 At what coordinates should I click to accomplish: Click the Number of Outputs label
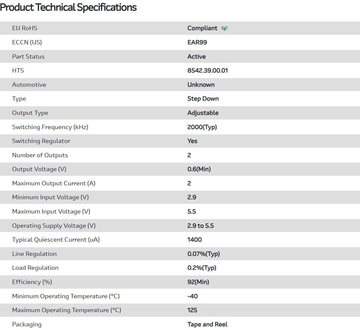tap(40, 155)
